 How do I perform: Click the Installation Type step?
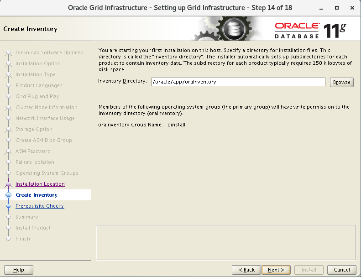36,74
